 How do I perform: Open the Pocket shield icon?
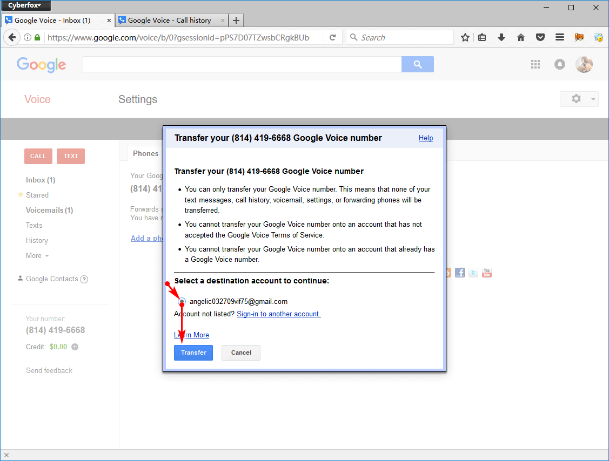click(x=540, y=37)
